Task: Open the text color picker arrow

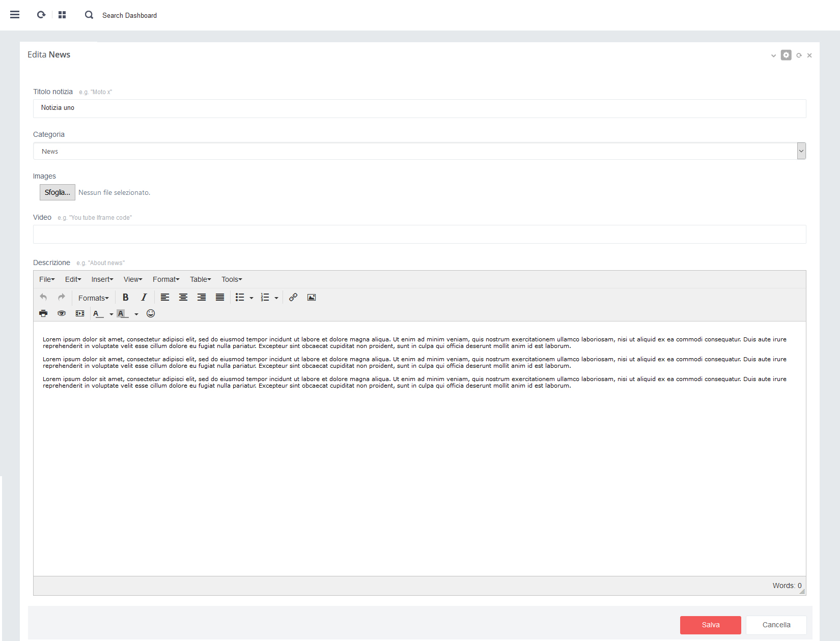Action: (x=111, y=314)
